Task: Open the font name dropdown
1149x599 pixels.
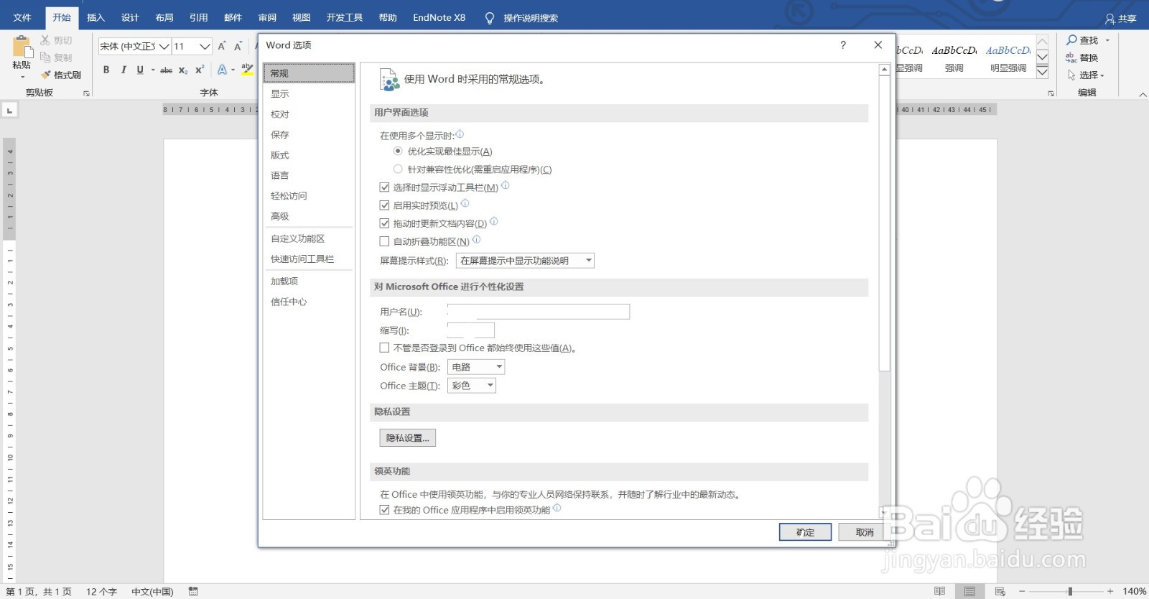Action: point(164,46)
